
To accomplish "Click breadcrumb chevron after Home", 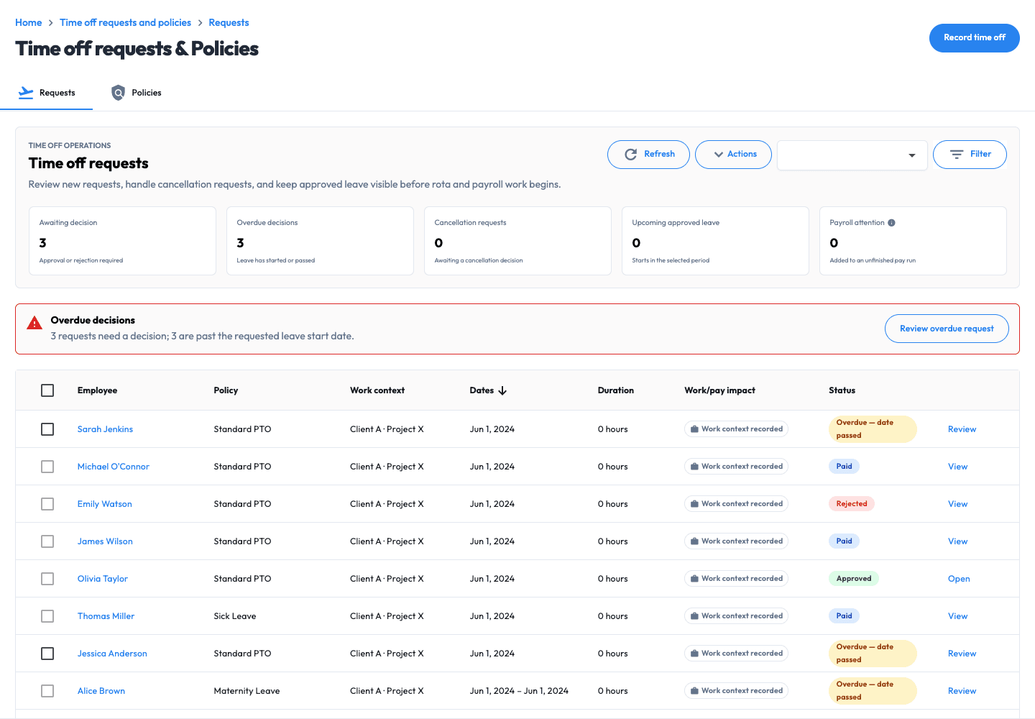I will tap(51, 23).
